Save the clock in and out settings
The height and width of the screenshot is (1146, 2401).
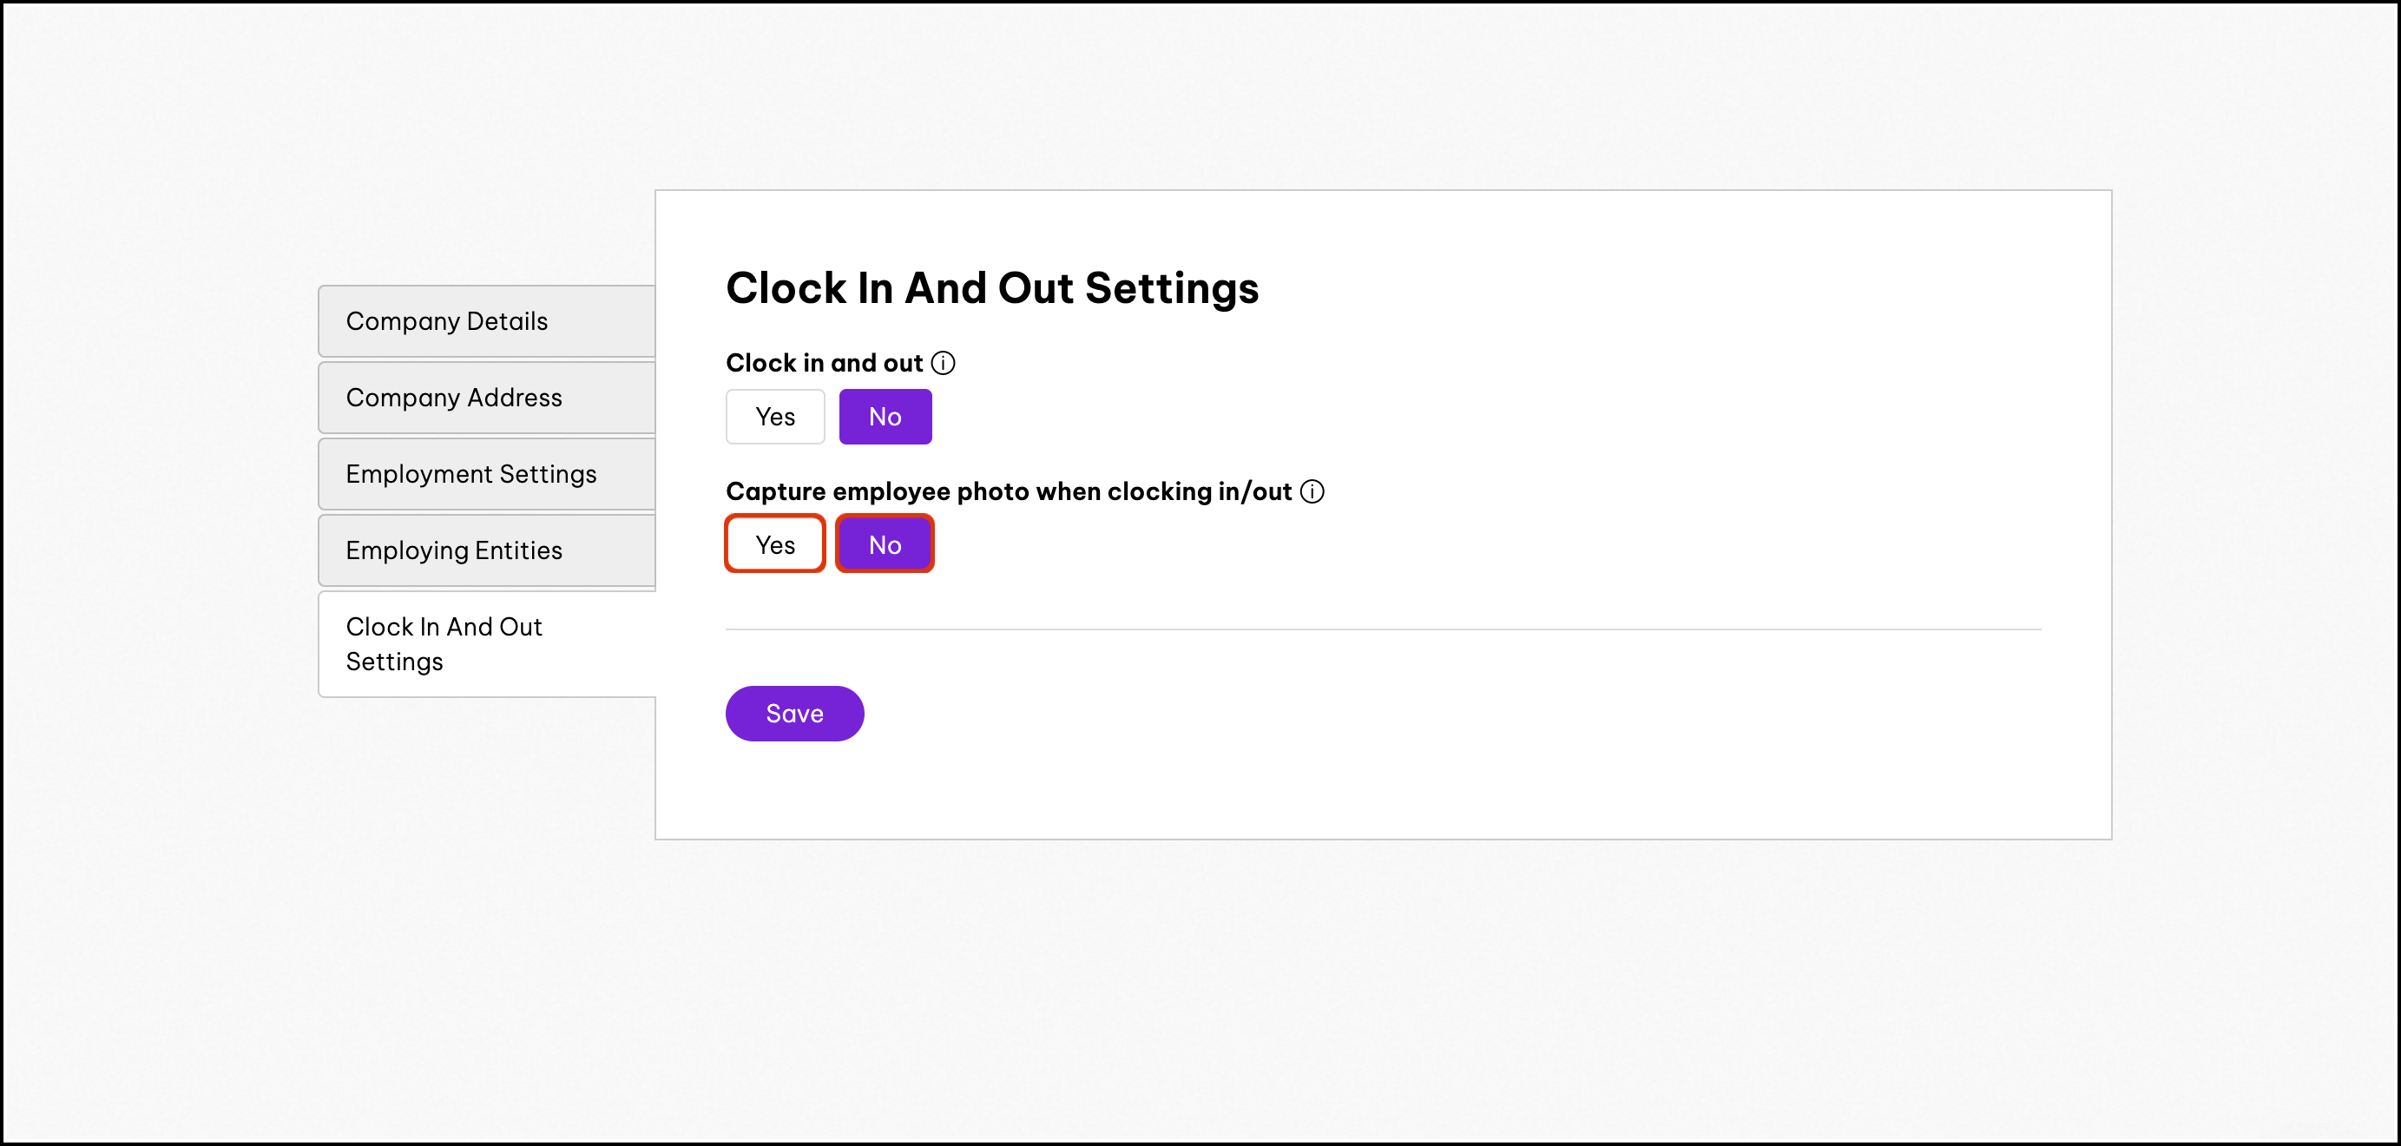point(794,714)
